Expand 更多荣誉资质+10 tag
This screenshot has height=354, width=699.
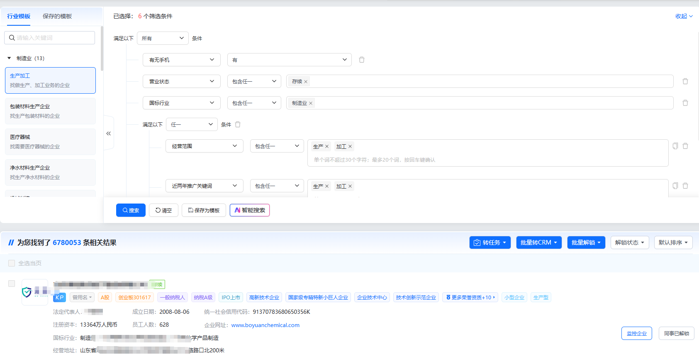pyautogui.click(x=470, y=297)
